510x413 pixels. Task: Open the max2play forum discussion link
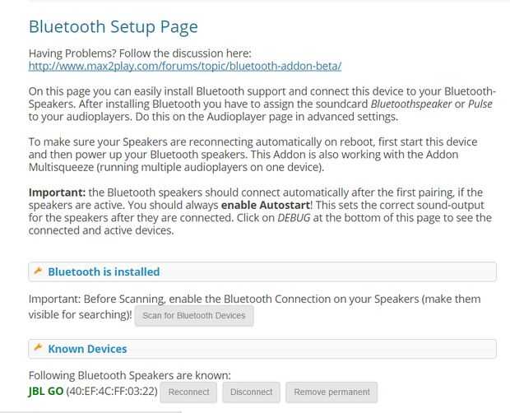click(185, 65)
